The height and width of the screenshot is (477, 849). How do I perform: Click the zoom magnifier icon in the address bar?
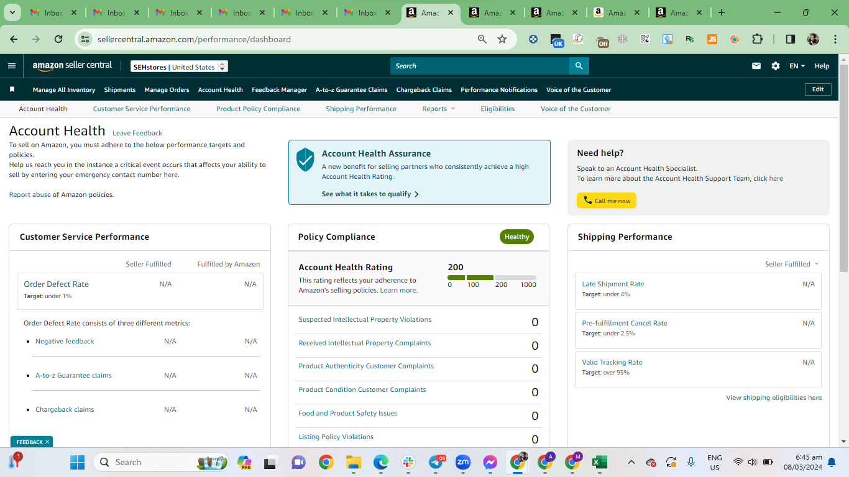(x=482, y=39)
